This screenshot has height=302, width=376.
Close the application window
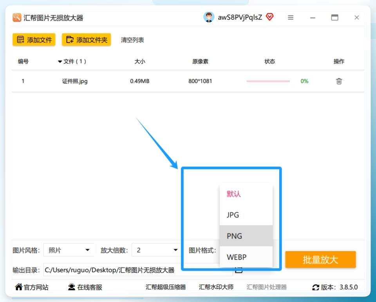(x=357, y=18)
